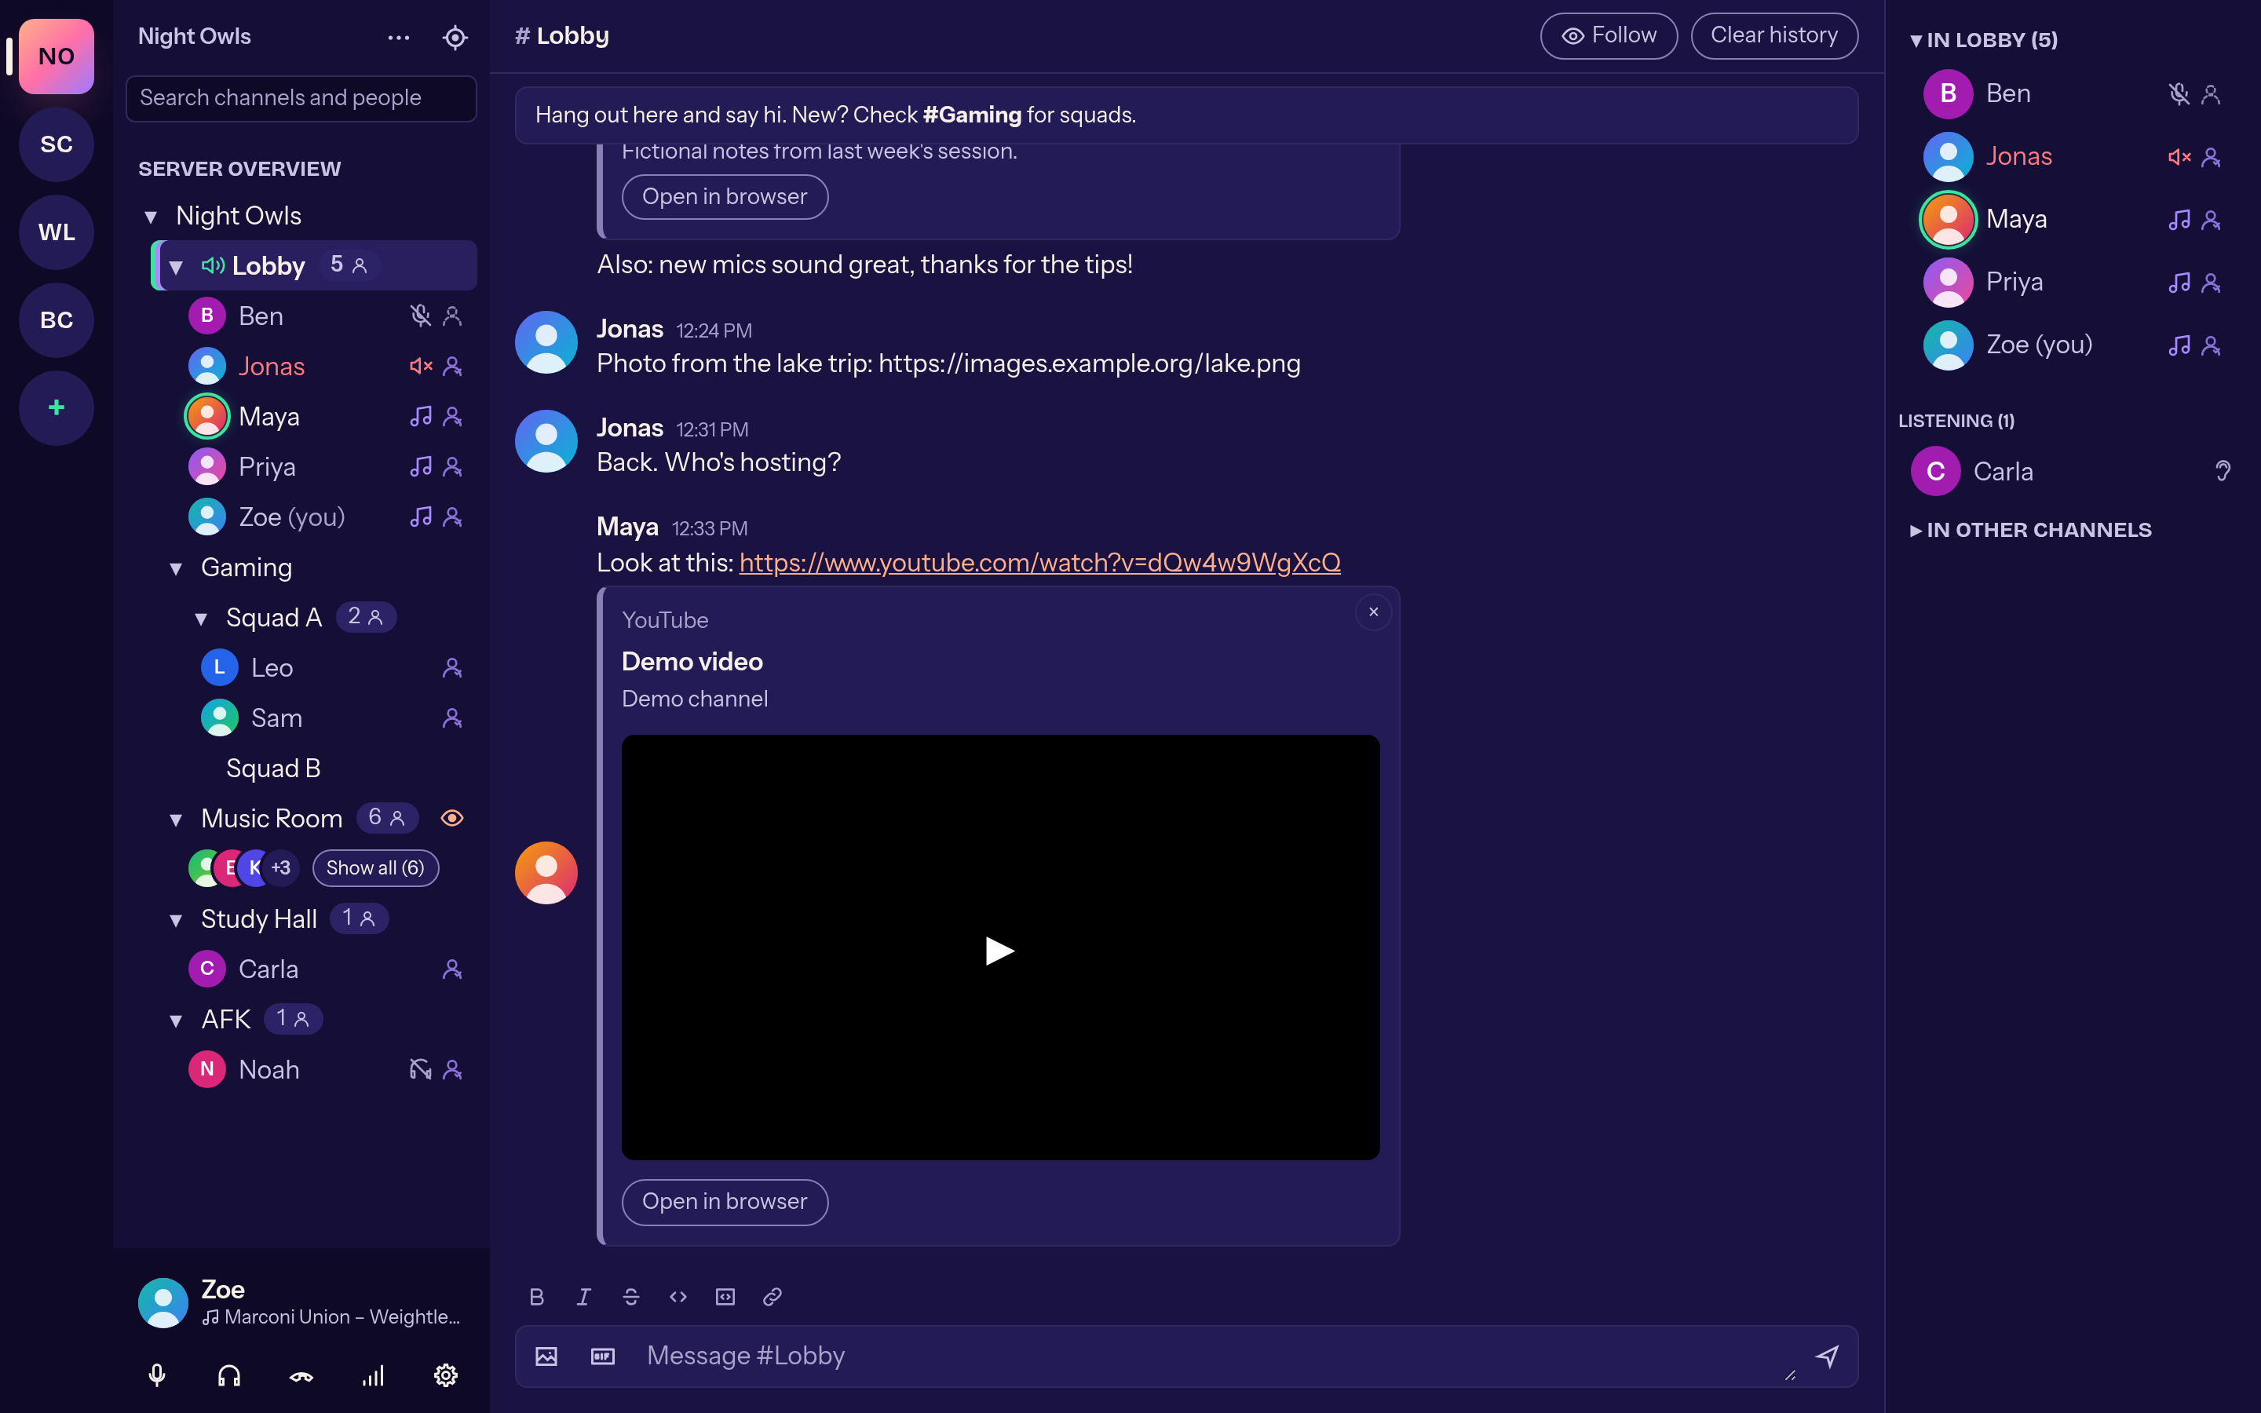Dismiss the YouTube embed preview

(1373, 612)
